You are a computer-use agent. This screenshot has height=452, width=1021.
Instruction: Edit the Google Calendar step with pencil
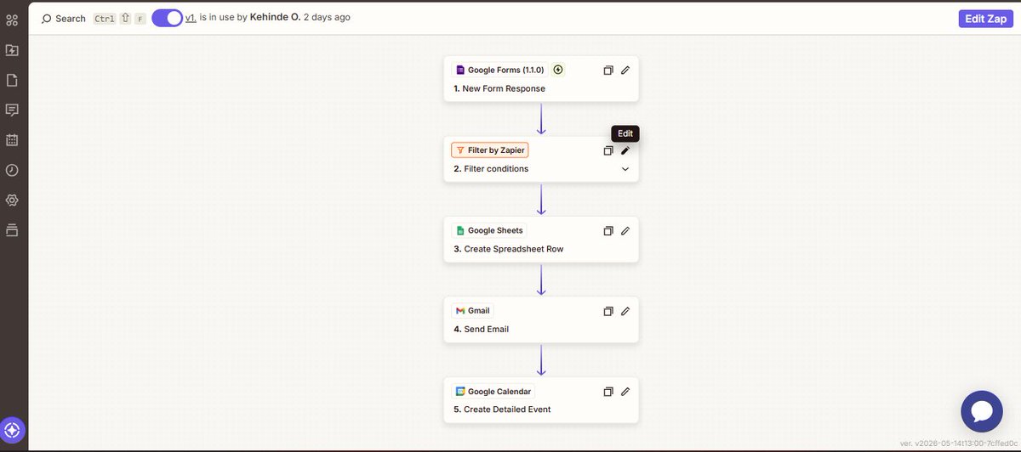625,392
